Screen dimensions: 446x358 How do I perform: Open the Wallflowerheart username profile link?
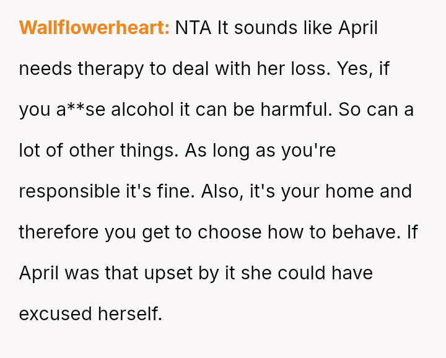click(x=94, y=28)
